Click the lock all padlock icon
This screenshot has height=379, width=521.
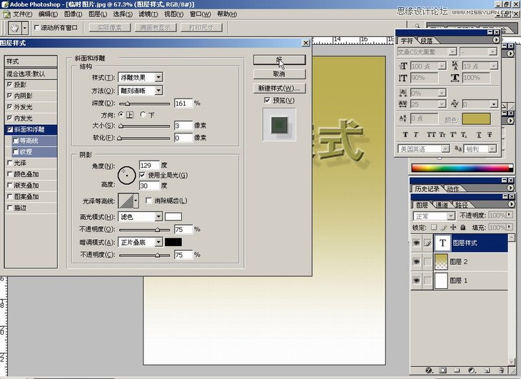463,227
